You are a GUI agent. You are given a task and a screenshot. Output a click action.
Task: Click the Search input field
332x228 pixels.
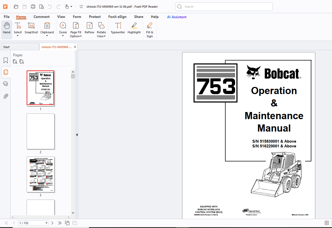[x=224, y=7]
